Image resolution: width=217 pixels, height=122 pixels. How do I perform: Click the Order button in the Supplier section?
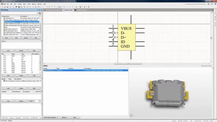coord(31,101)
